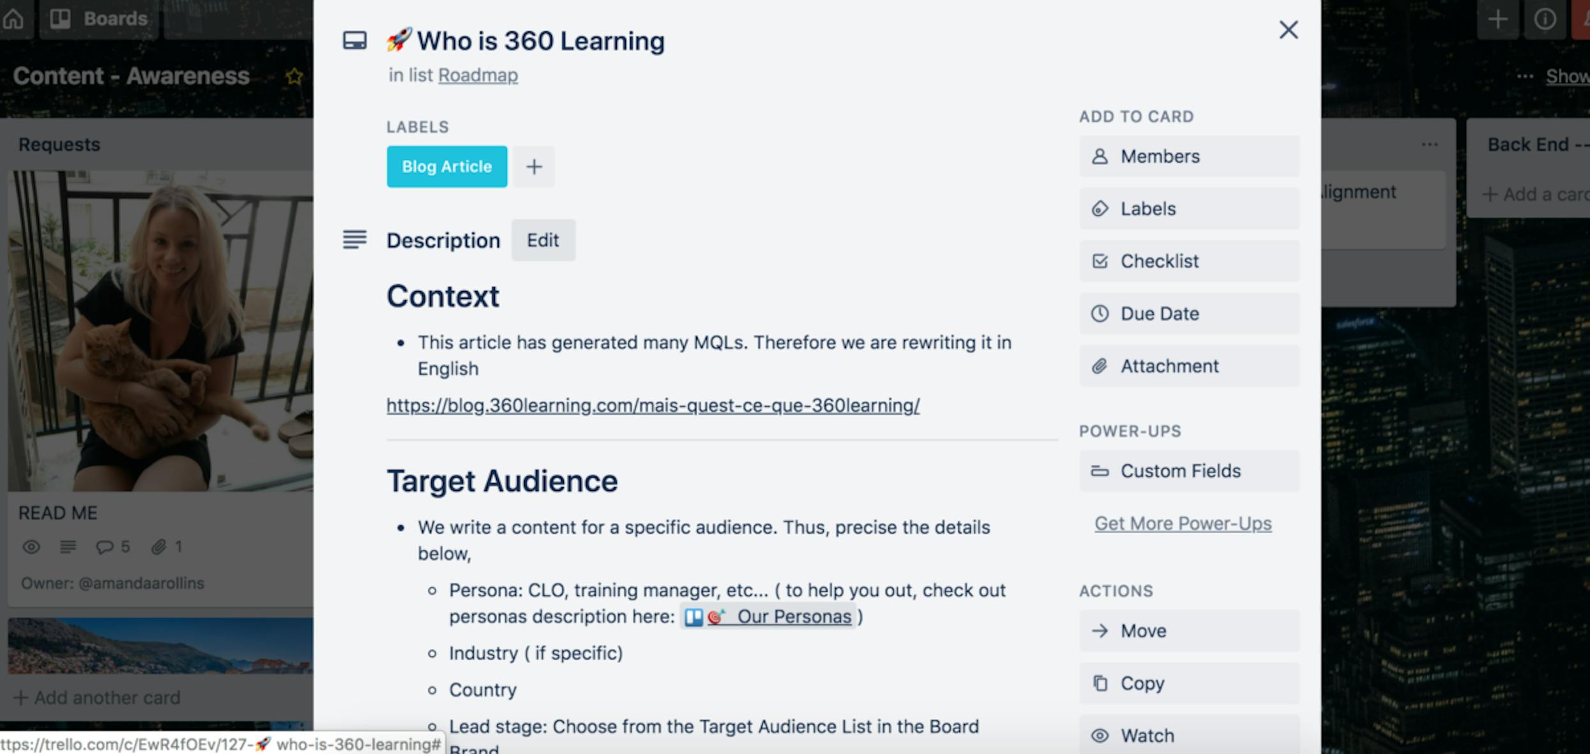Edit the card description
This screenshot has width=1590, height=754.
click(543, 240)
